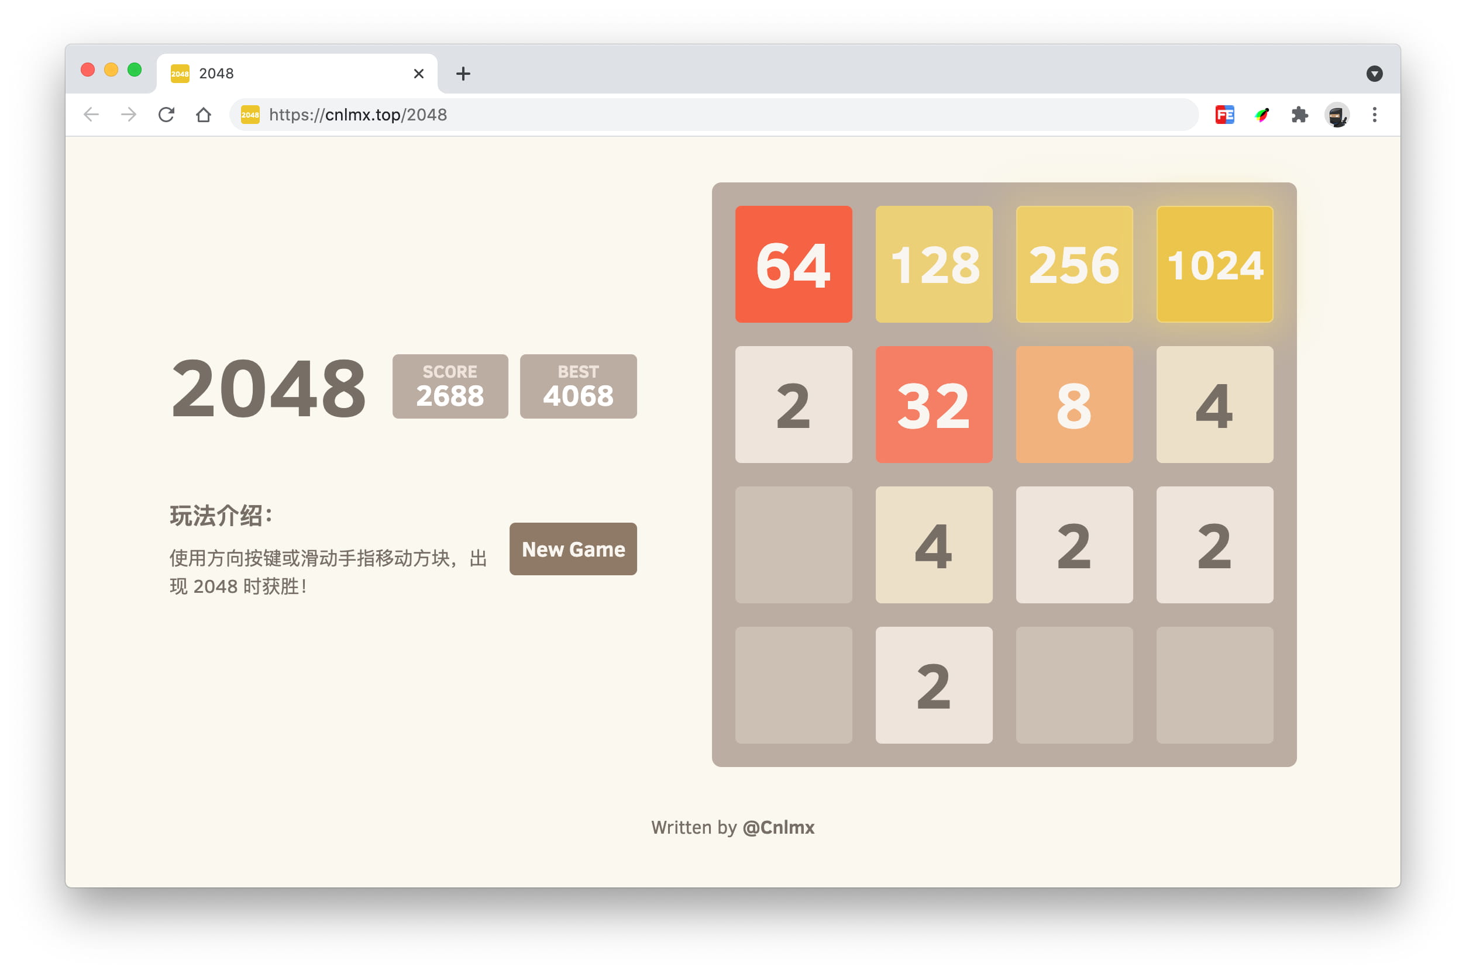1466x974 pixels.
Task: Expand the tab search dropdown arrow
Action: point(1374,74)
